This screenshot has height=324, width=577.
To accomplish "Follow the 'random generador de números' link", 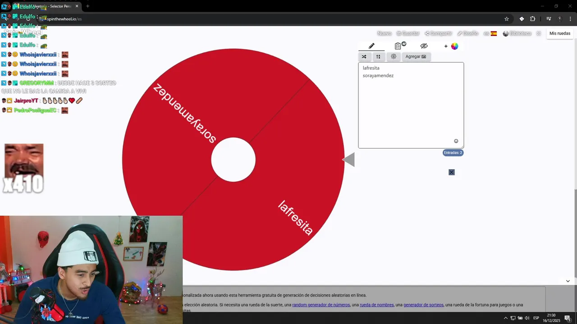I will 321,305.
